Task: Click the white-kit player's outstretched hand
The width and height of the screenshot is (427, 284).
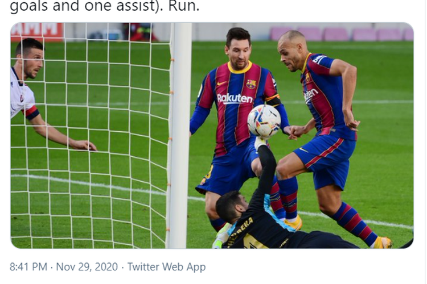Action: pyautogui.click(x=84, y=145)
